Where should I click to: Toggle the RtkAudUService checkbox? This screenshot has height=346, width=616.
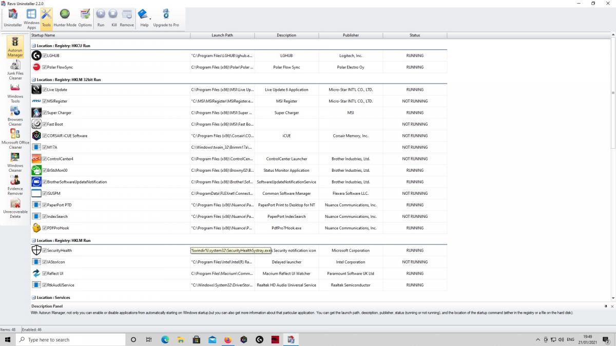pos(45,285)
